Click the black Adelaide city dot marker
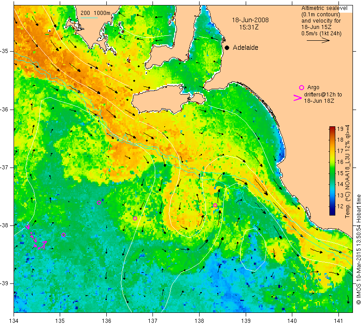This screenshot has height=326, width=362. click(227, 48)
